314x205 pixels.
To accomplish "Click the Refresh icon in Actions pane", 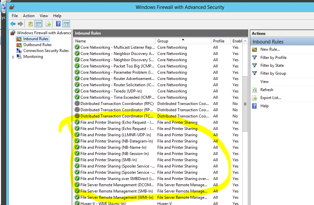I will click(x=255, y=90).
